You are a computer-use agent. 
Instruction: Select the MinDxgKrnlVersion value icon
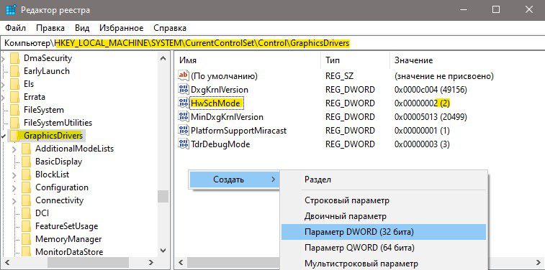(x=183, y=116)
